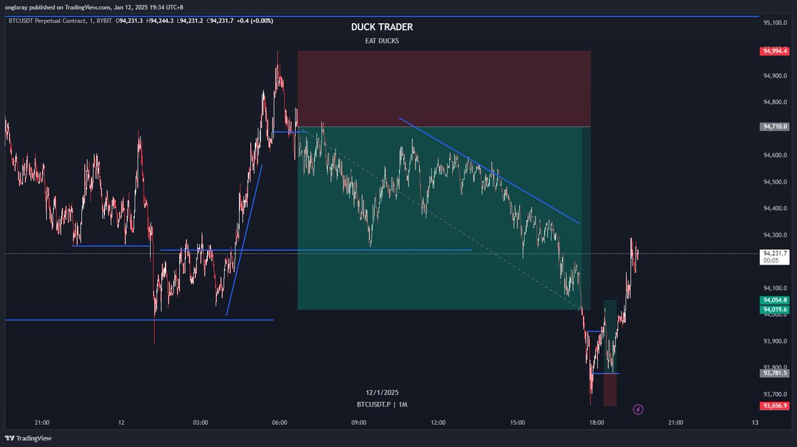Click the 15:00 time axis label
This screenshot has width=797, height=447.
tap(517, 422)
